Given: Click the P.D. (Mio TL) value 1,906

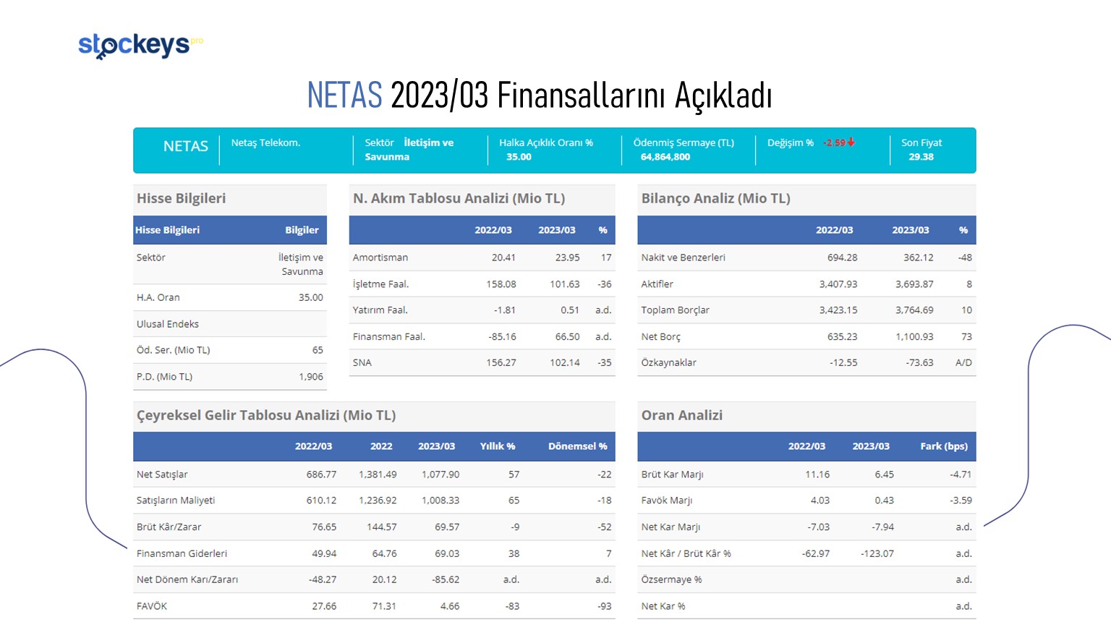Looking at the screenshot, I should point(311,377).
